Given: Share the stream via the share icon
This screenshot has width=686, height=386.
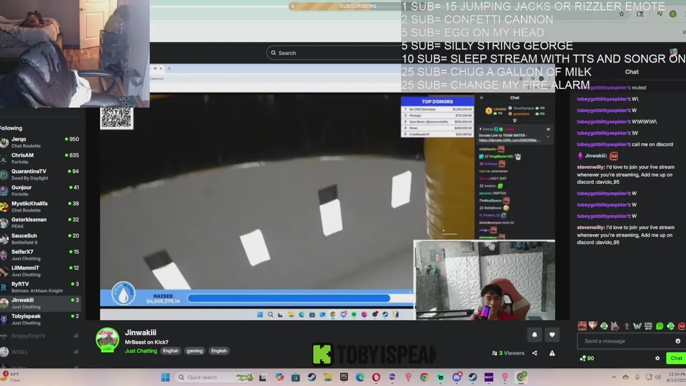Looking at the screenshot, I should click(x=534, y=353).
